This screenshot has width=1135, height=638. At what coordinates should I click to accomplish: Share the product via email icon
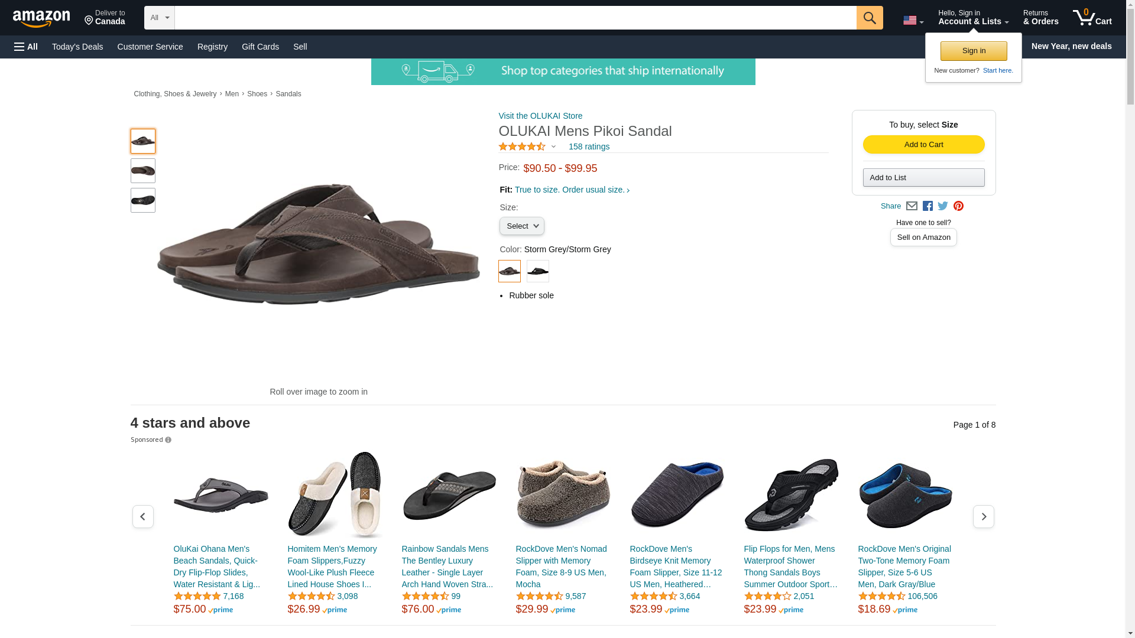click(912, 206)
